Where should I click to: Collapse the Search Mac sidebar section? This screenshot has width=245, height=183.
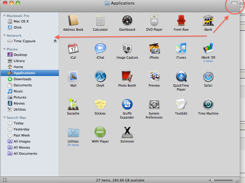coord(4,118)
